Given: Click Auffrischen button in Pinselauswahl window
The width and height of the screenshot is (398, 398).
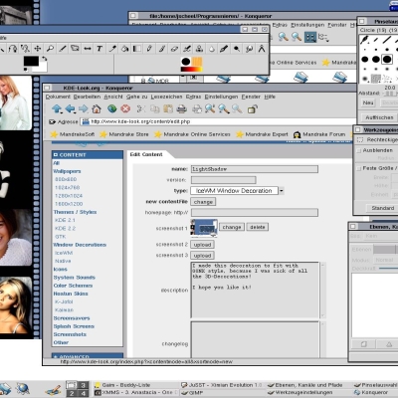Looking at the screenshot, I should [379, 117].
